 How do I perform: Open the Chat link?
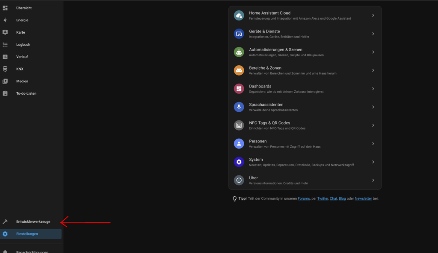coord(333,199)
